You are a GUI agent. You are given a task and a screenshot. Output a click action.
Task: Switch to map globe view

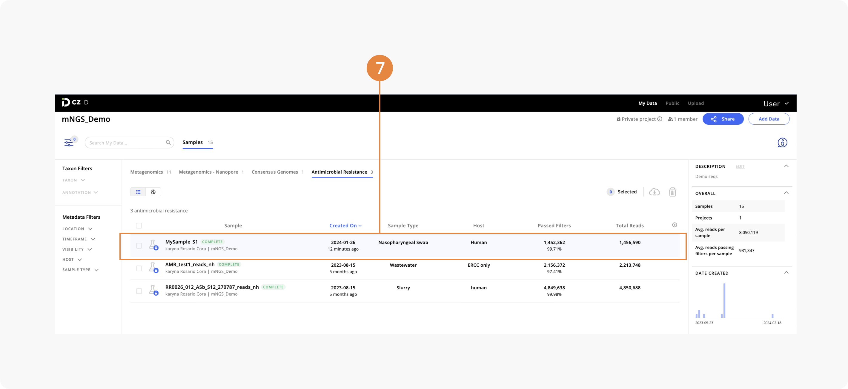click(x=153, y=192)
